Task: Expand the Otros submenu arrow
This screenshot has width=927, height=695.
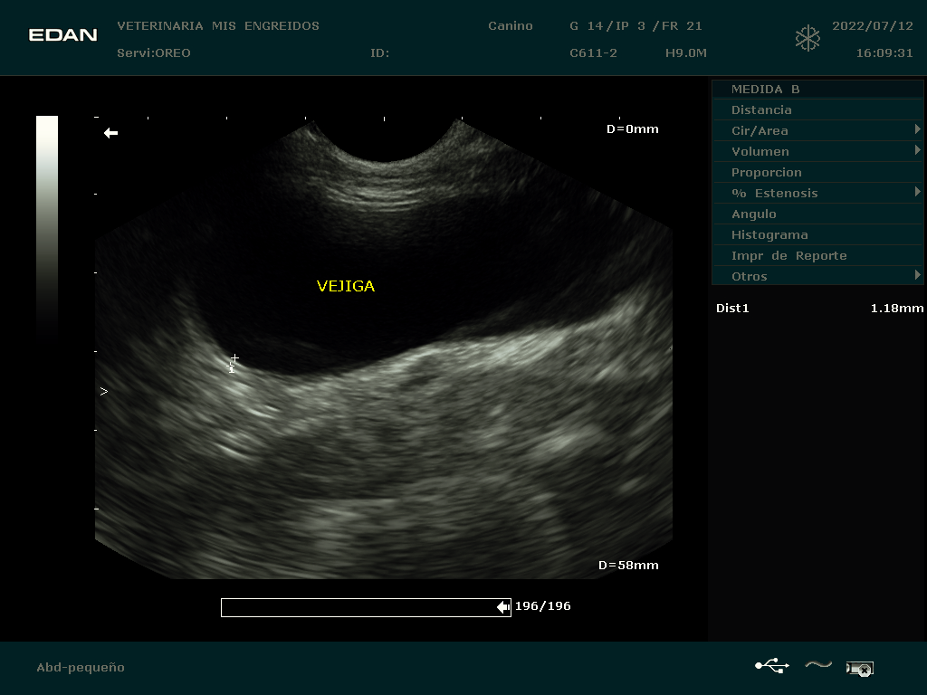Action: click(917, 275)
